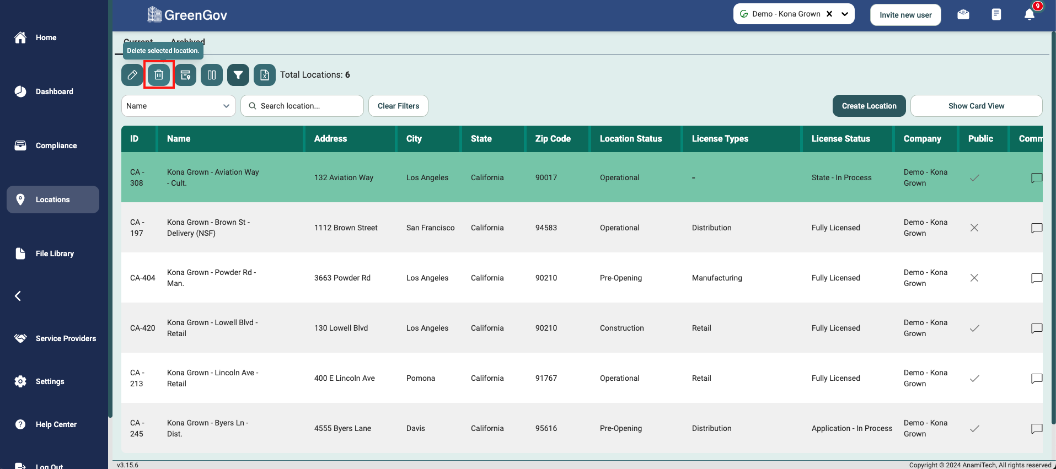Click the columns layout icon
The width and height of the screenshot is (1056, 469).
212,75
